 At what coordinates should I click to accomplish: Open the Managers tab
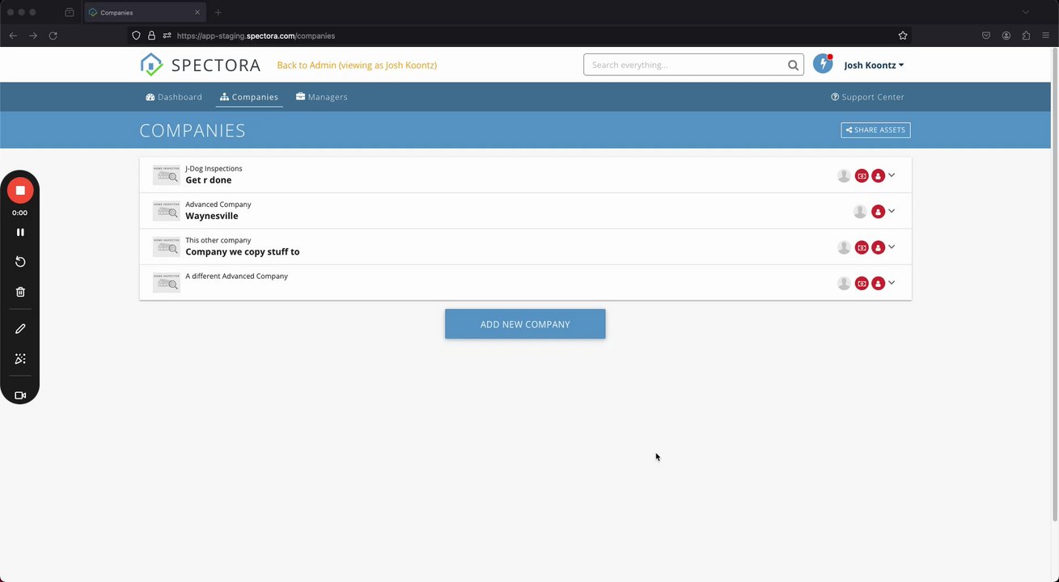click(322, 97)
